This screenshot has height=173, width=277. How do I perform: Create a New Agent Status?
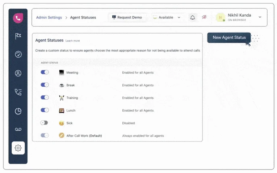coord(229,38)
